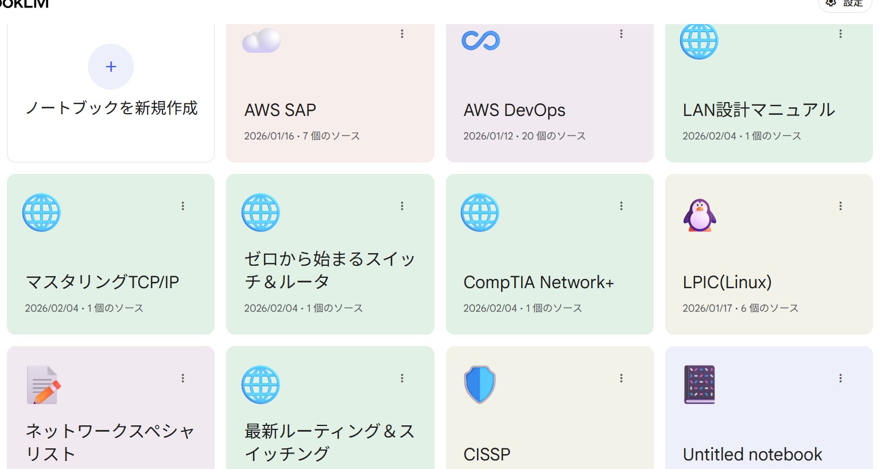Click the infinity loop icon on AWS DevOps
This screenshot has width=881, height=469.
(x=481, y=40)
